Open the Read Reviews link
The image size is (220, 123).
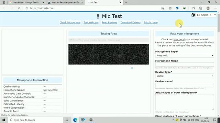pos(109,22)
